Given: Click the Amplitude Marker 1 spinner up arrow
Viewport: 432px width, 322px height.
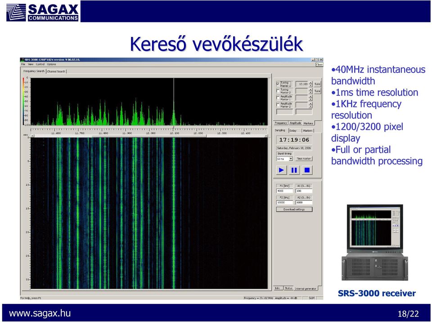Looking at the screenshot, I should tap(310, 96).
